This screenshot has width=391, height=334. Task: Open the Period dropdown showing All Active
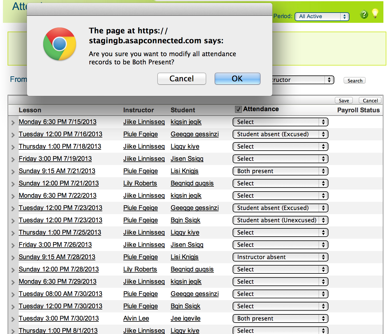[x=322, y=16]
